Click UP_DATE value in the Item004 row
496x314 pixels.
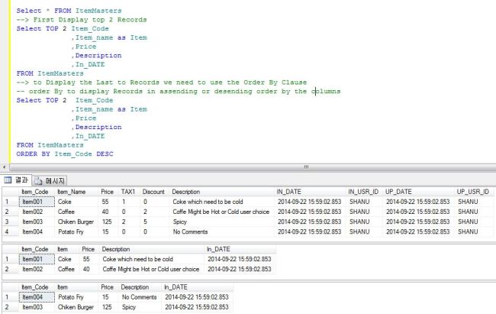tap(419, 231)
